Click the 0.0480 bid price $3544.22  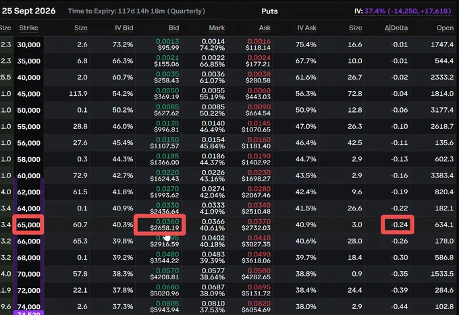point(165,258)
